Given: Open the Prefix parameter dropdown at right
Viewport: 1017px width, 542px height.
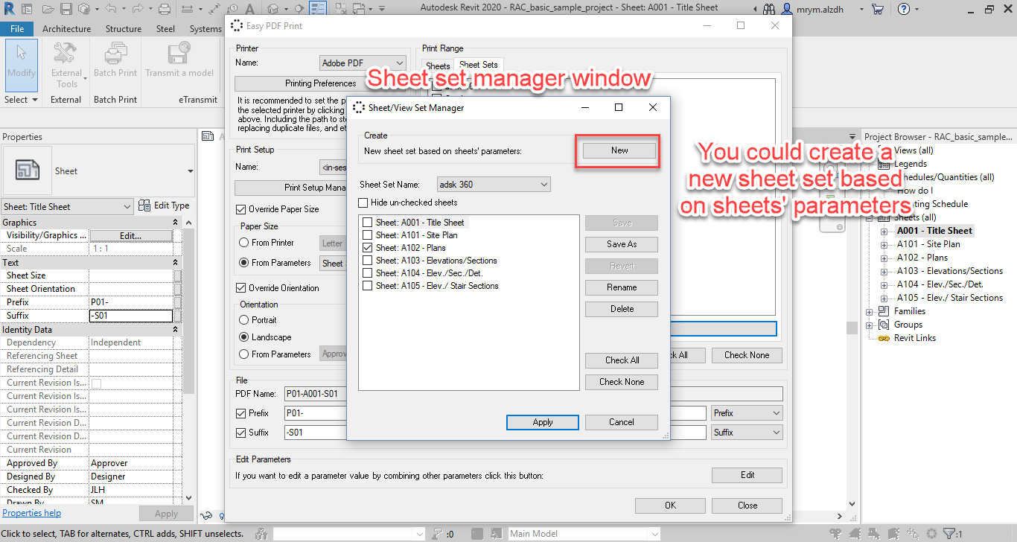Looking at the screenshot, I should [747, 412].
